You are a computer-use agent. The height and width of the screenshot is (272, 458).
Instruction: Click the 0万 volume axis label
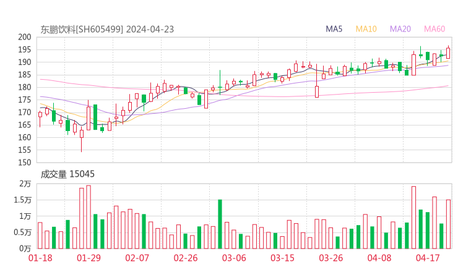25,249
